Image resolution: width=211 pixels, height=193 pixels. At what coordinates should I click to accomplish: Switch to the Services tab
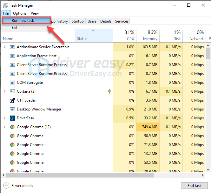122,21
